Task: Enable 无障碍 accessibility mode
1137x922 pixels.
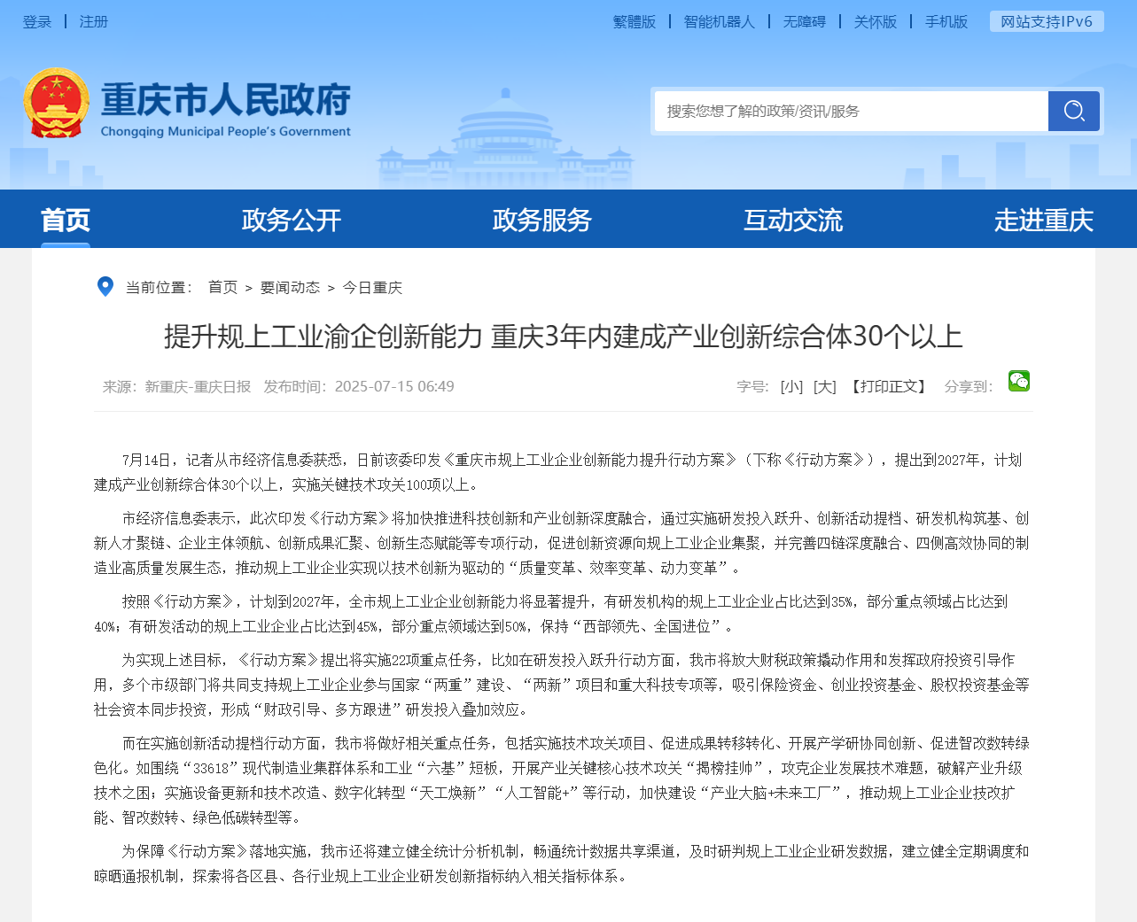Action: click(x=805, y=21)
